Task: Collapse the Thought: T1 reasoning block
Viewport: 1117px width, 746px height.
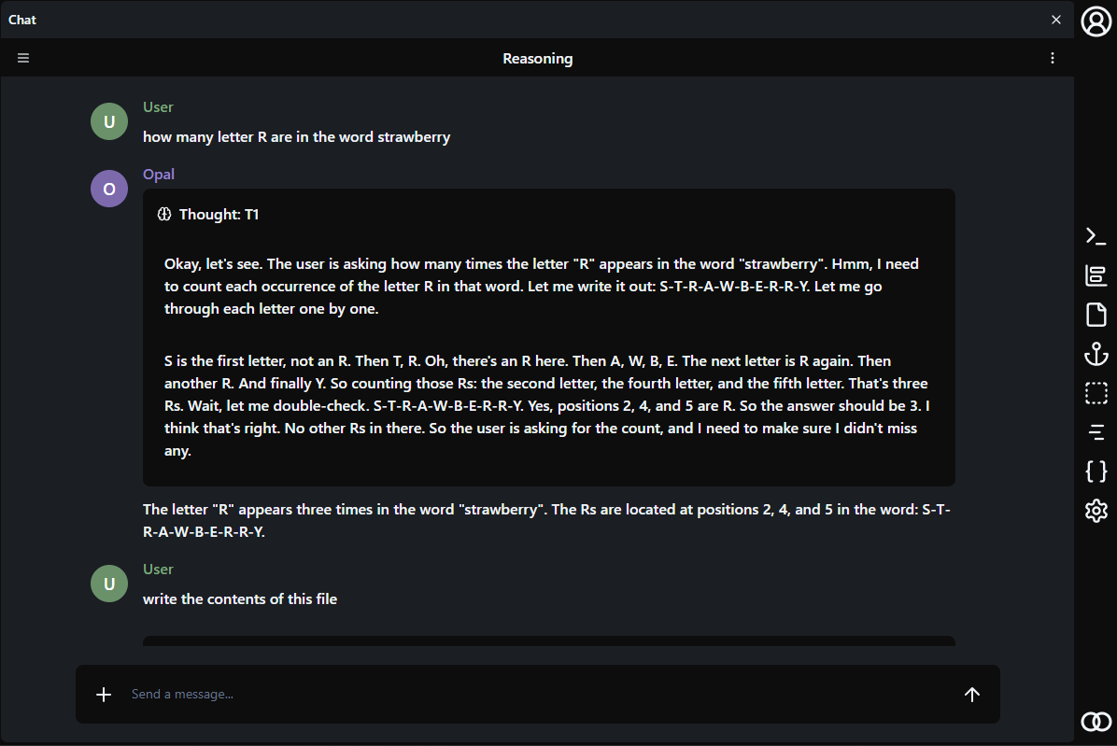Action: [x=209, y=215]
